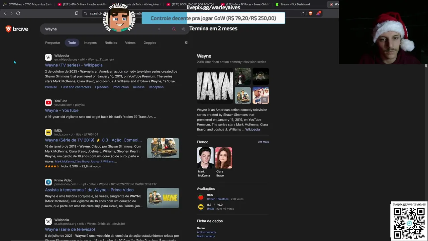Switch to Stream - Kick Dashboard tab
The height and width of the screenshot is (241, 428).
coord(299,4)
